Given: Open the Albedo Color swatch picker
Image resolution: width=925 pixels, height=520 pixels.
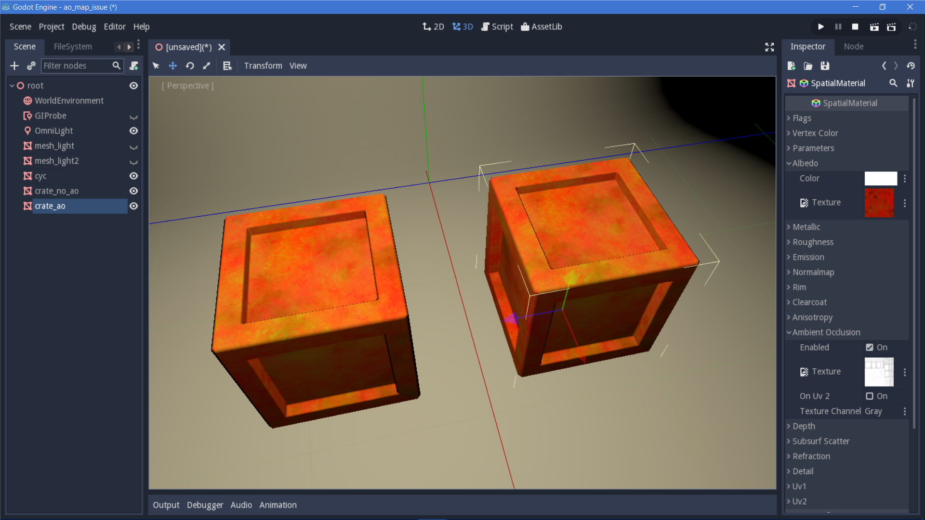Looking at the screenshot, I should 881,178.
